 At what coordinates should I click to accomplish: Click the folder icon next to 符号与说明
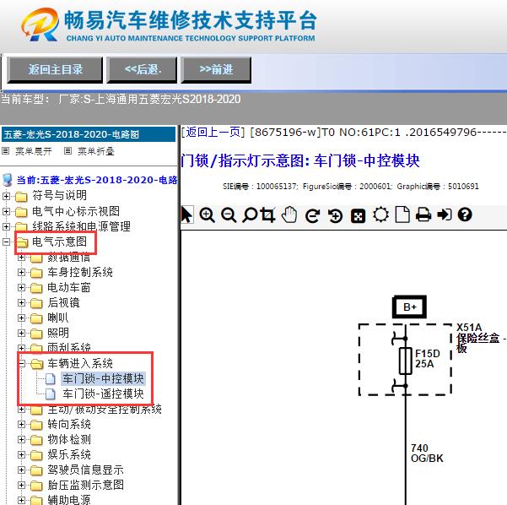21,196
